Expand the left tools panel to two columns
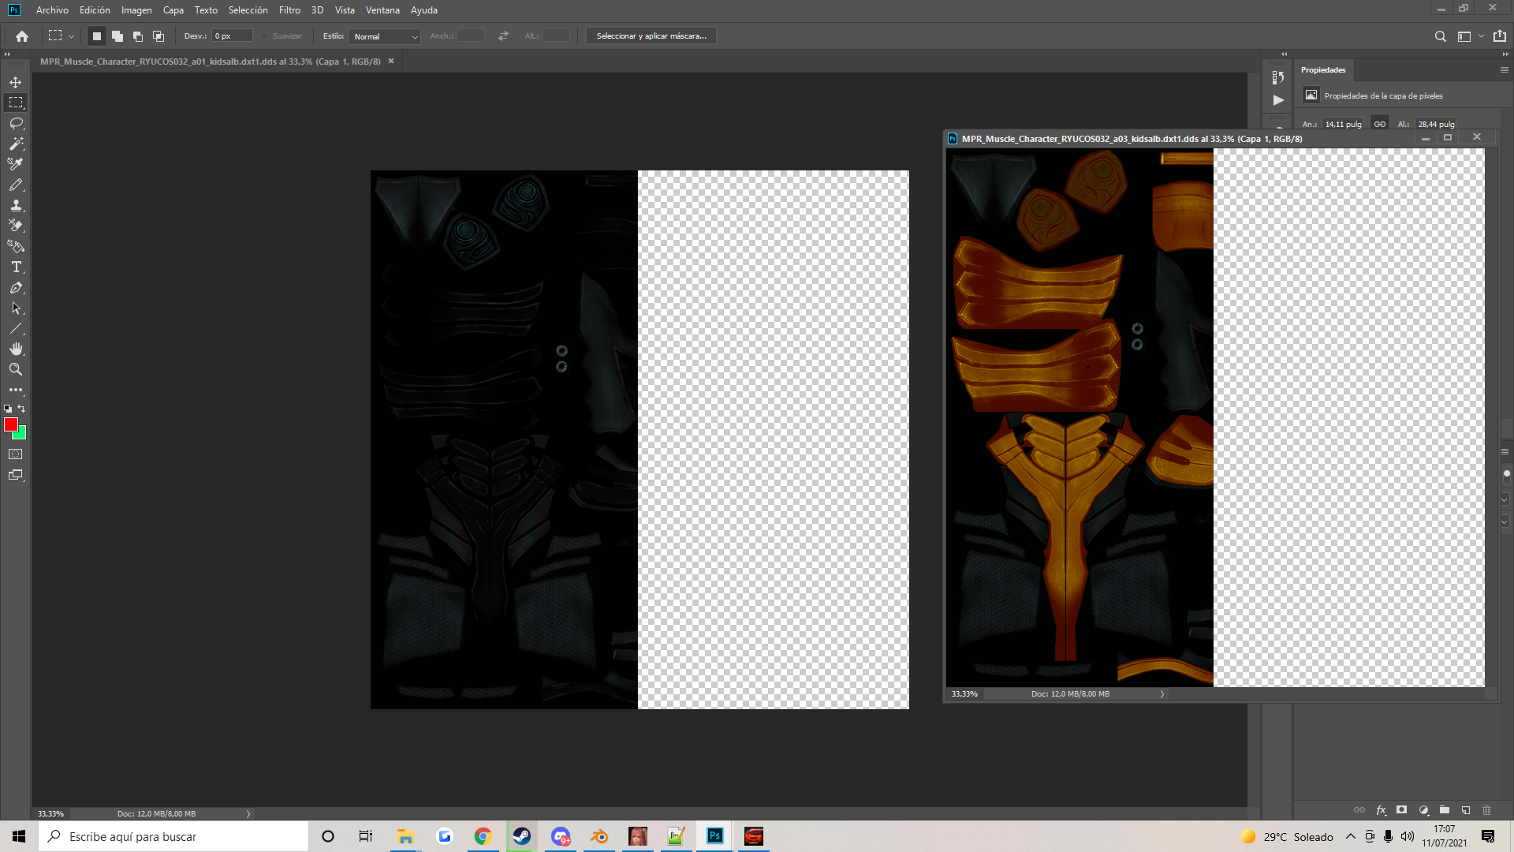The height and width of the screenshot is (852, 1514). click(x=7, y=54)
